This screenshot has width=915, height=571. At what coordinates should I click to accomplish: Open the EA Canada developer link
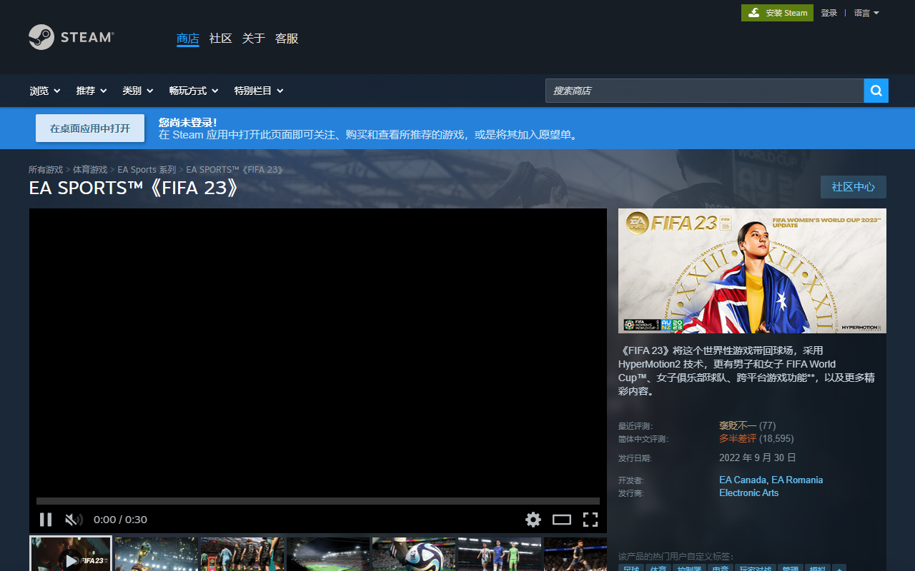(743, 480)
